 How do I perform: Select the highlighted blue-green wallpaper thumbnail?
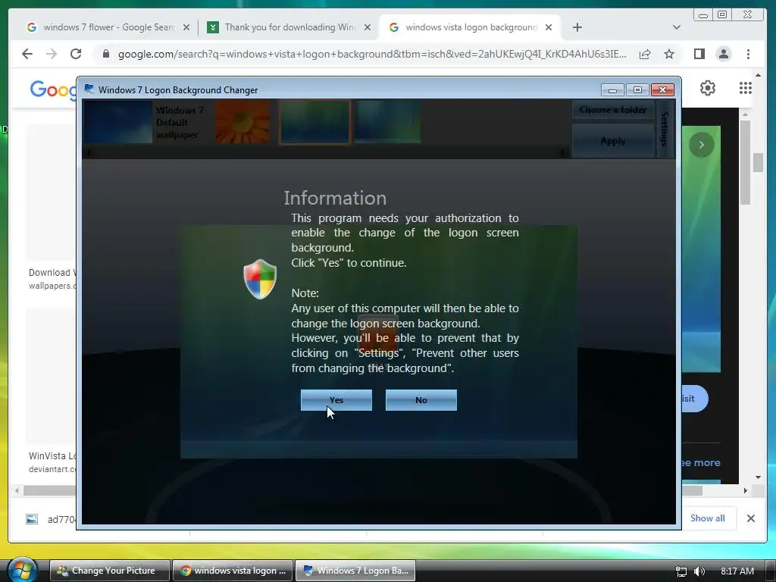coord(314,122)
